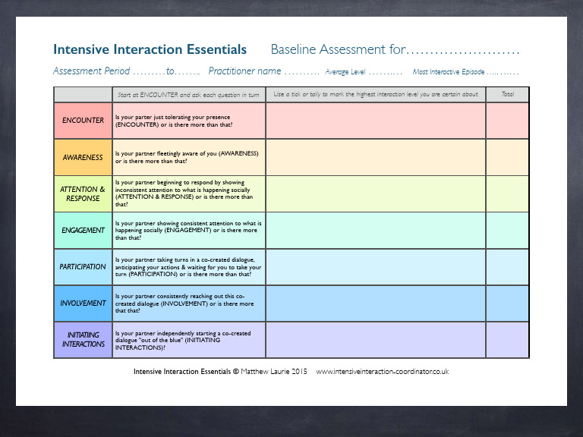Screen dimensions: 583x437
Task: Click the dotted line after Baseline Assessment for
Action: pos(462,52)
